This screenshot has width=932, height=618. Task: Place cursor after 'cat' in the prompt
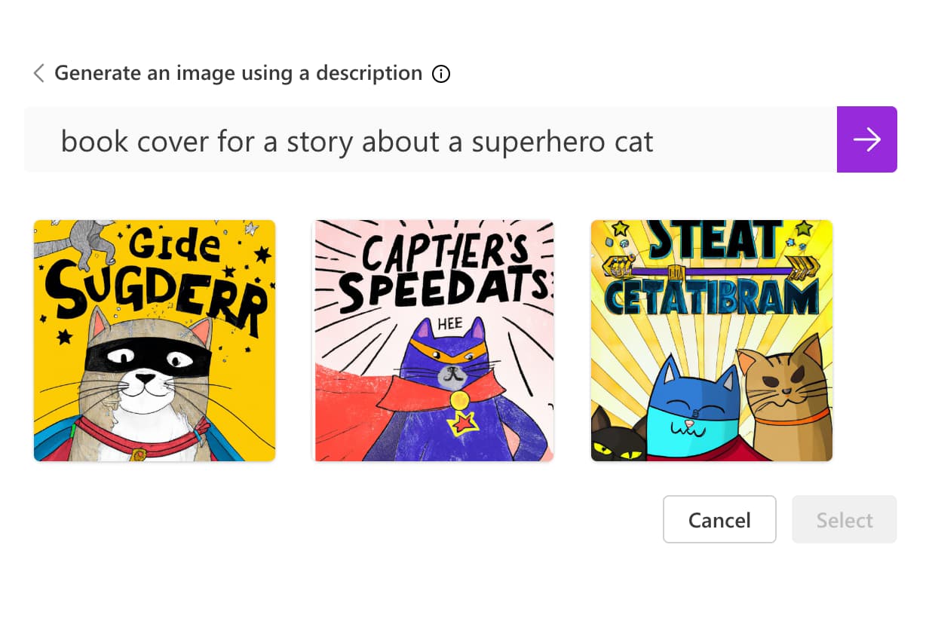(655, 141)
